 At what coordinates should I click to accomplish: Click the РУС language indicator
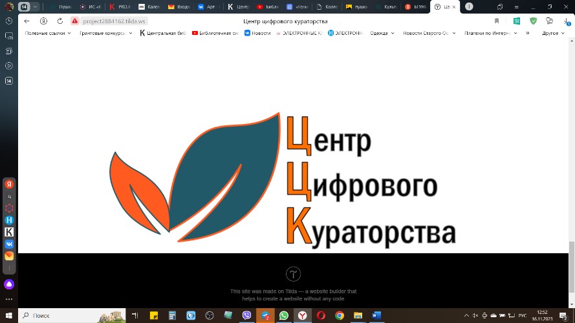pos(522,315)
